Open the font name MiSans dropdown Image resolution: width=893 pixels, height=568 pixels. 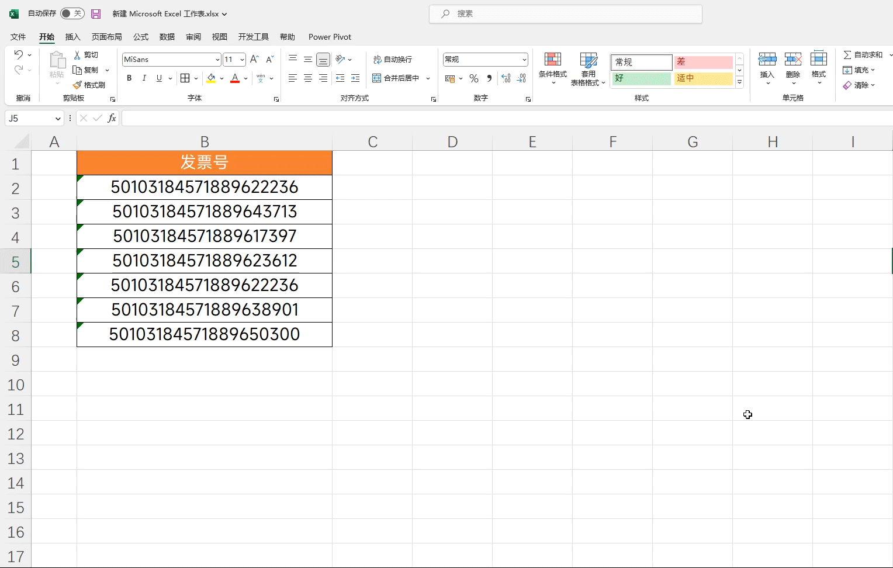(x=217, y=60)
